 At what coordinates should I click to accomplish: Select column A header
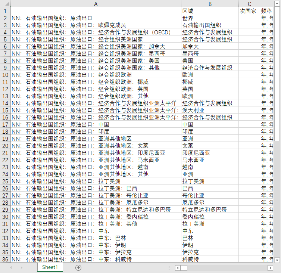tap(96, 4)
